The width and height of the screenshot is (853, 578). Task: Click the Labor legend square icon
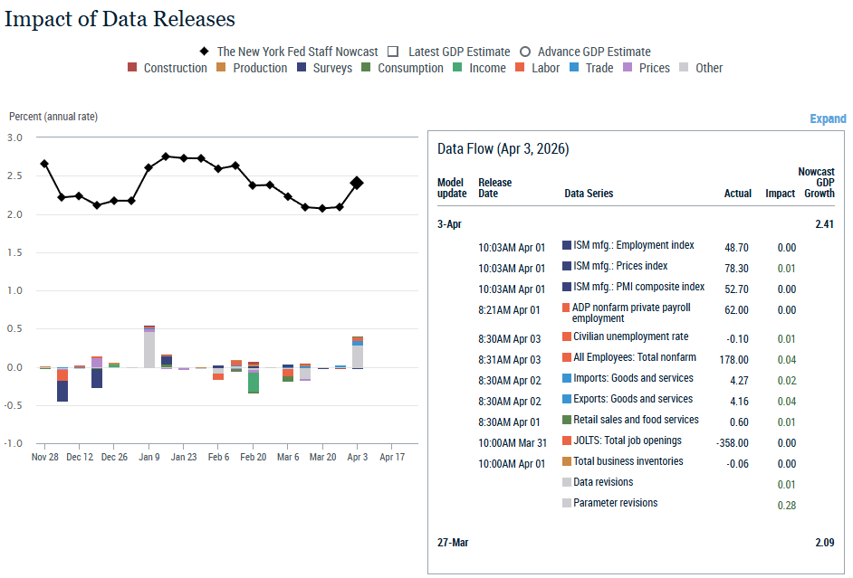[x=521, y=68]
